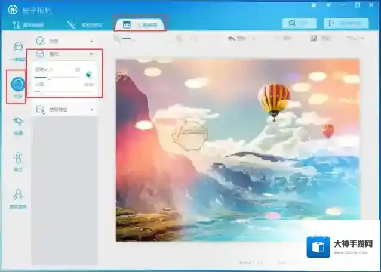
Task: Click the magnifier zoom icon in the toolbar
Action: point(179,38)
